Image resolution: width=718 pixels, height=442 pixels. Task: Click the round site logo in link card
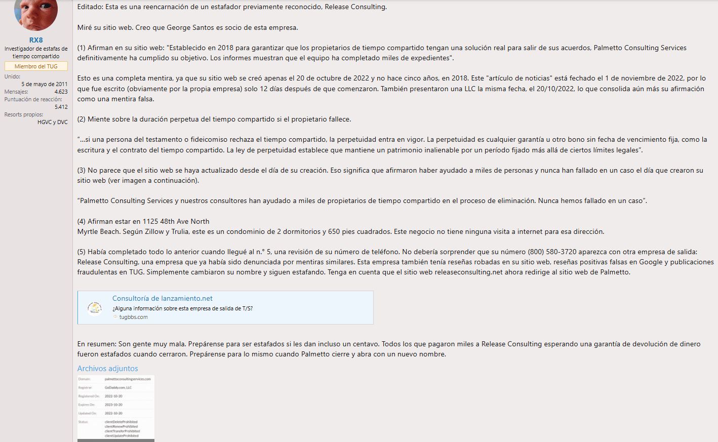pos(95,308)
